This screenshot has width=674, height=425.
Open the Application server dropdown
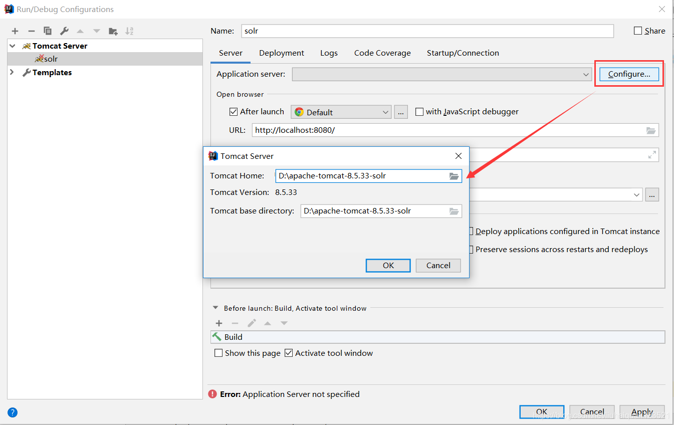click(442, 74)
